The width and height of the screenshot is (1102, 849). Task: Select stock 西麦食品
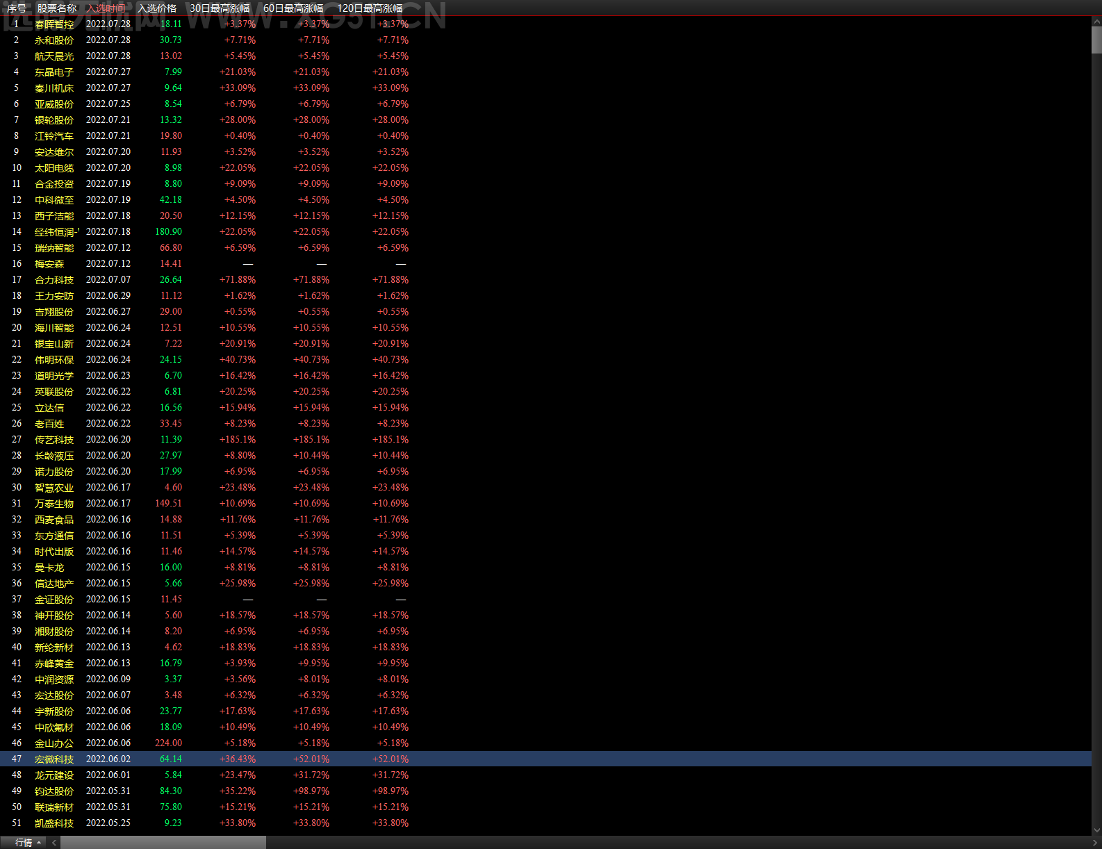pyautogui.click(x=54, y=520)
